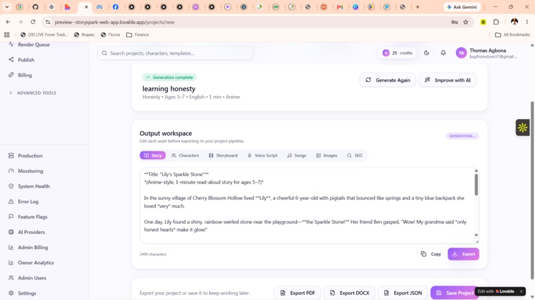Open the Finance bookmarks folder
This screenshot has height=300, width=535.
click(137, 34)
